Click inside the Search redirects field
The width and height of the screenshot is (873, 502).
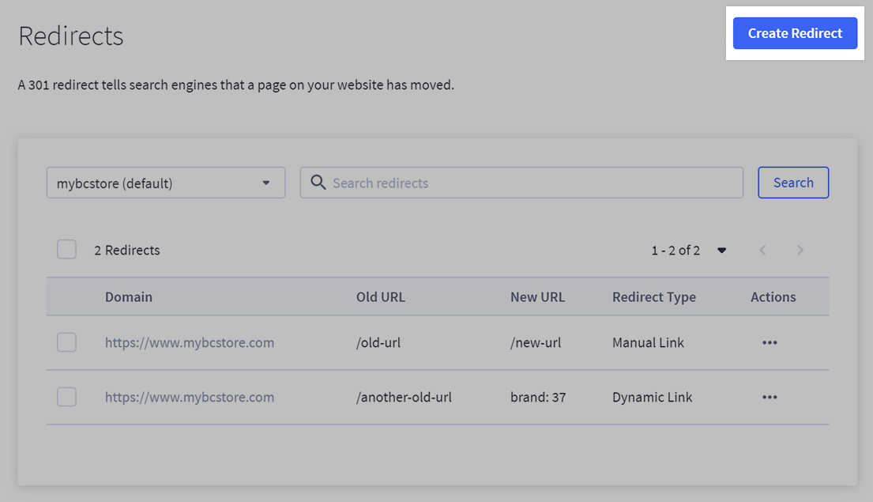point(521,182)
